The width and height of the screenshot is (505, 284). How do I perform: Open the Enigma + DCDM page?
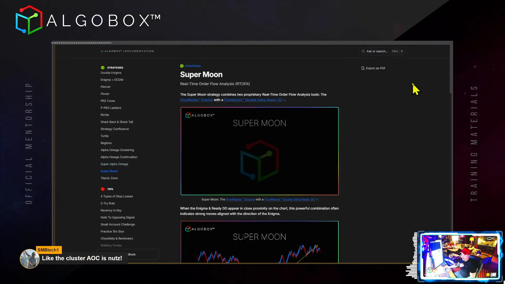coord(112,80)
